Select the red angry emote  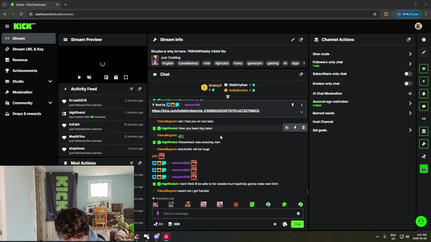click(x=236, y=204)
